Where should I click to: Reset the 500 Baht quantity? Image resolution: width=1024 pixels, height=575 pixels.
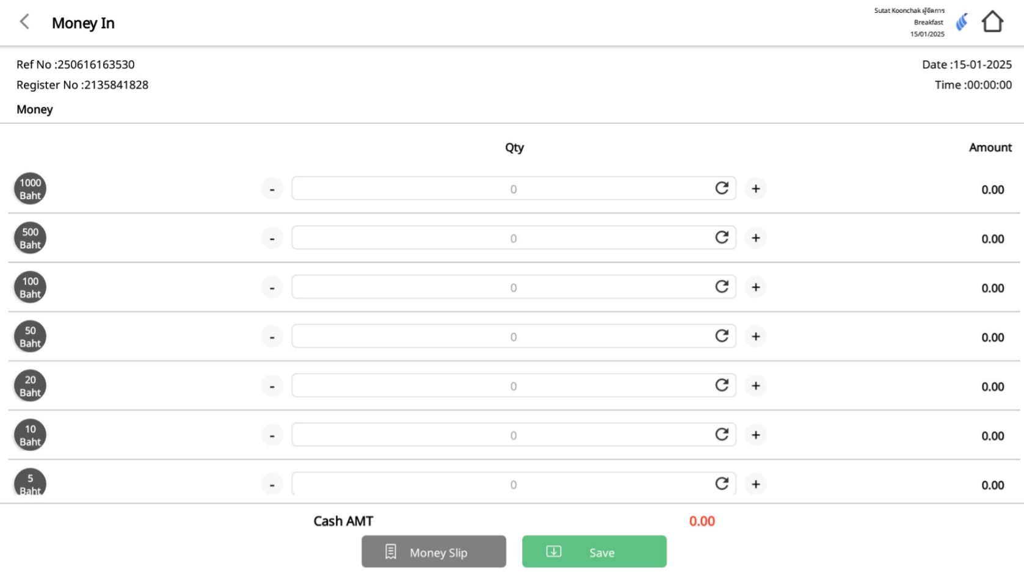pyautogui.click(x=722, y=238)
